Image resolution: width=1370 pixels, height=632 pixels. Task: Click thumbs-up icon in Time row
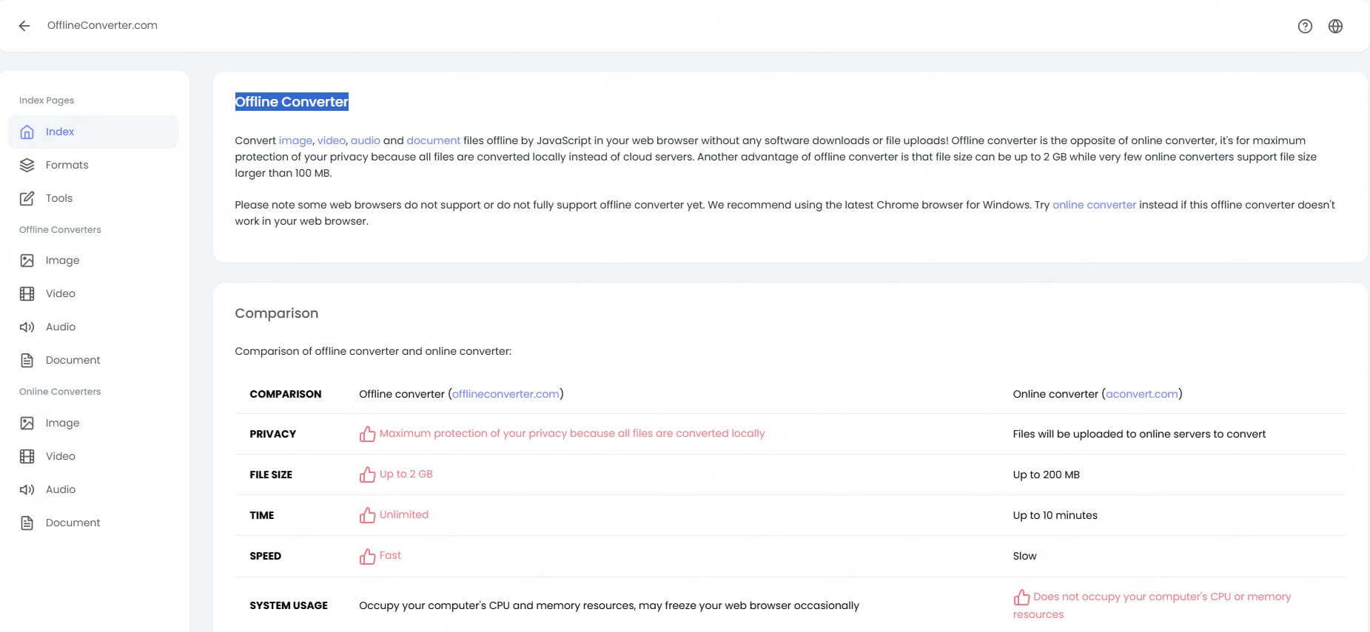click(367, 515)
